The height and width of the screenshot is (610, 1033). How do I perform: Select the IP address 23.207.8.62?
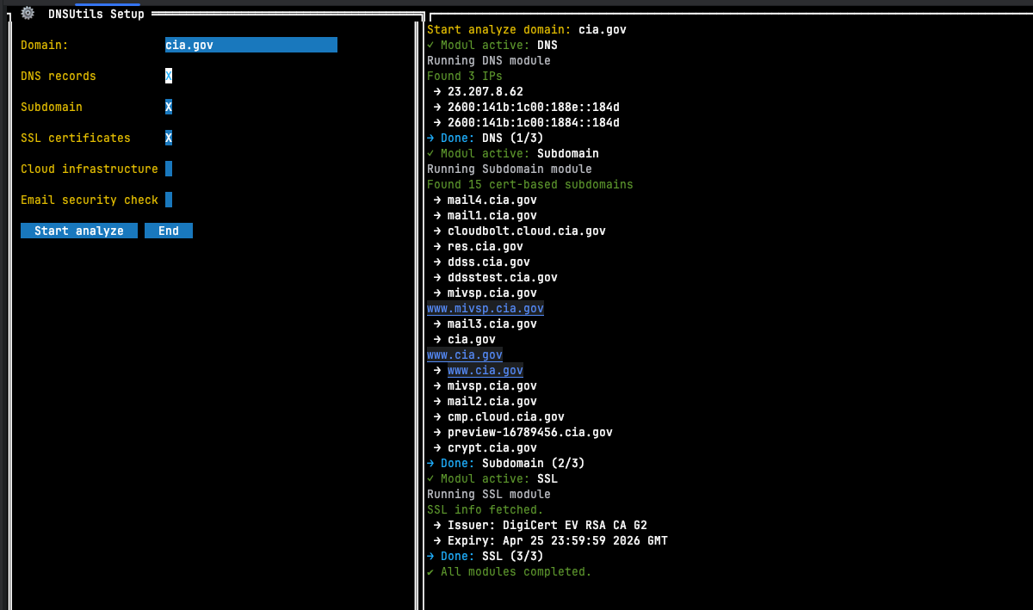point(486,91)
